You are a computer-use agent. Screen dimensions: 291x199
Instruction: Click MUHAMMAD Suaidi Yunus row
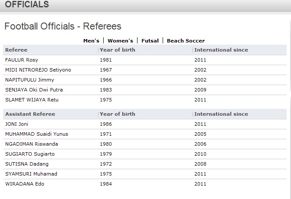145,134
